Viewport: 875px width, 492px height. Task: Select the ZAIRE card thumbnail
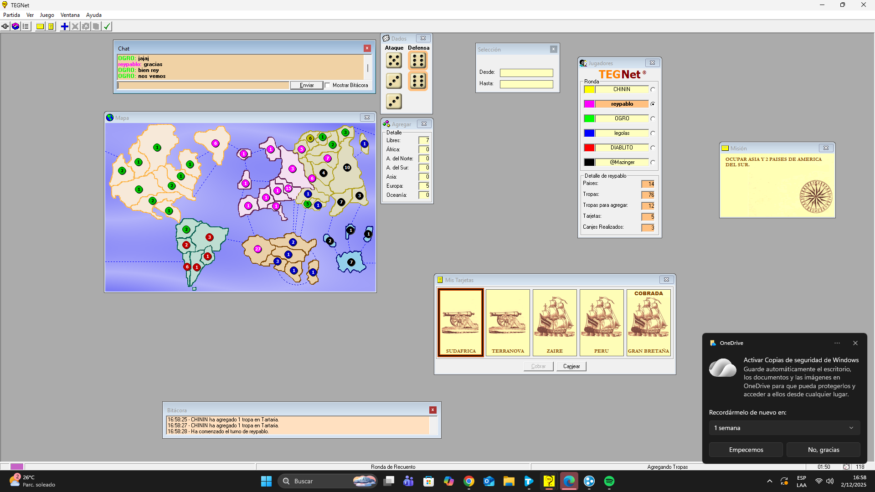click(555, 323)
